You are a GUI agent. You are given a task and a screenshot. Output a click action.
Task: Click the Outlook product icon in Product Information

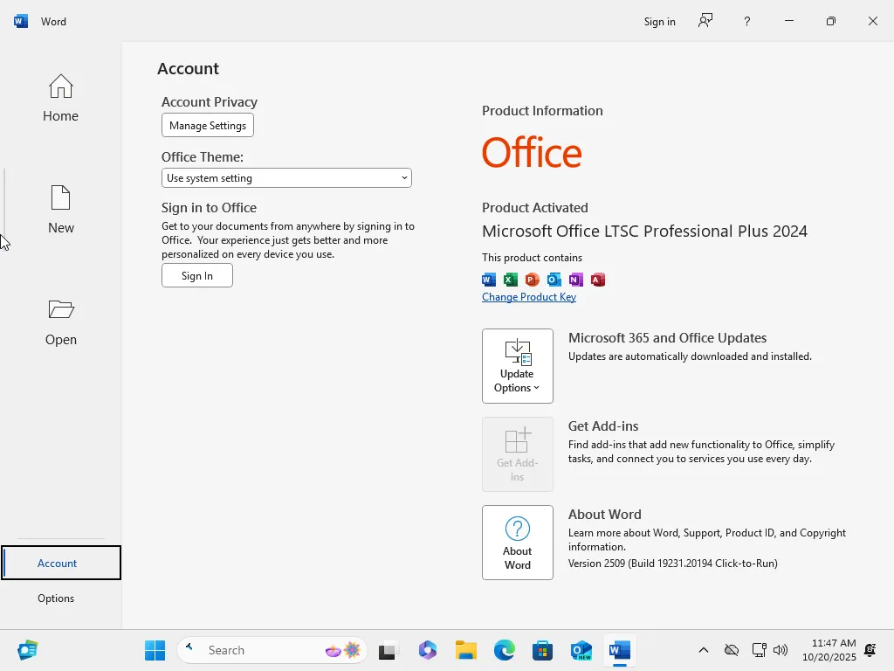554,280
